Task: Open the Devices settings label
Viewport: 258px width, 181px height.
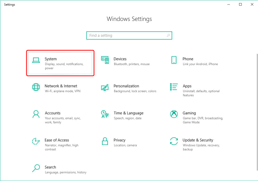Action: pos(120,59)
